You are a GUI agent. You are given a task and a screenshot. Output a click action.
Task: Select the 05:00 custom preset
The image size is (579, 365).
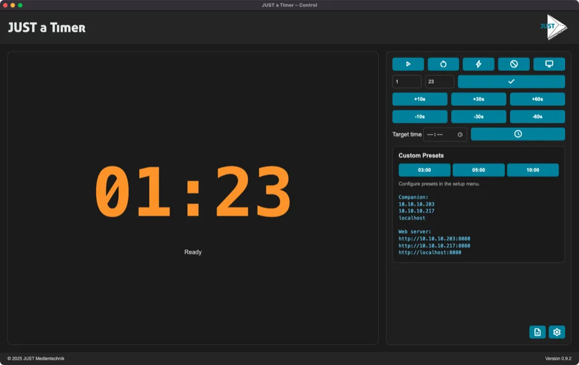click(x=478, y=170)
